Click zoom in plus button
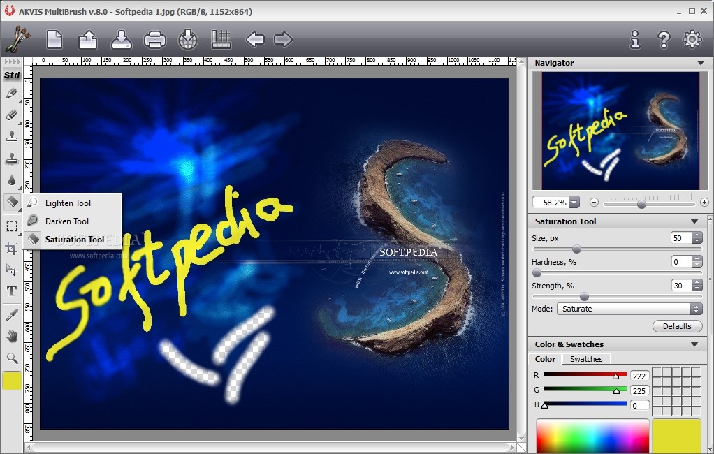The image size is (714, 454). [704, 202]
